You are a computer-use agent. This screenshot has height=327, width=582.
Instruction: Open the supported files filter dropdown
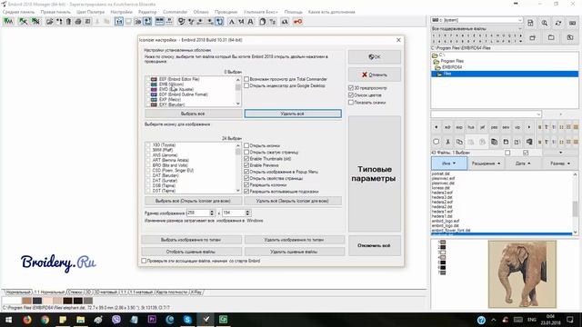point(520,28)
